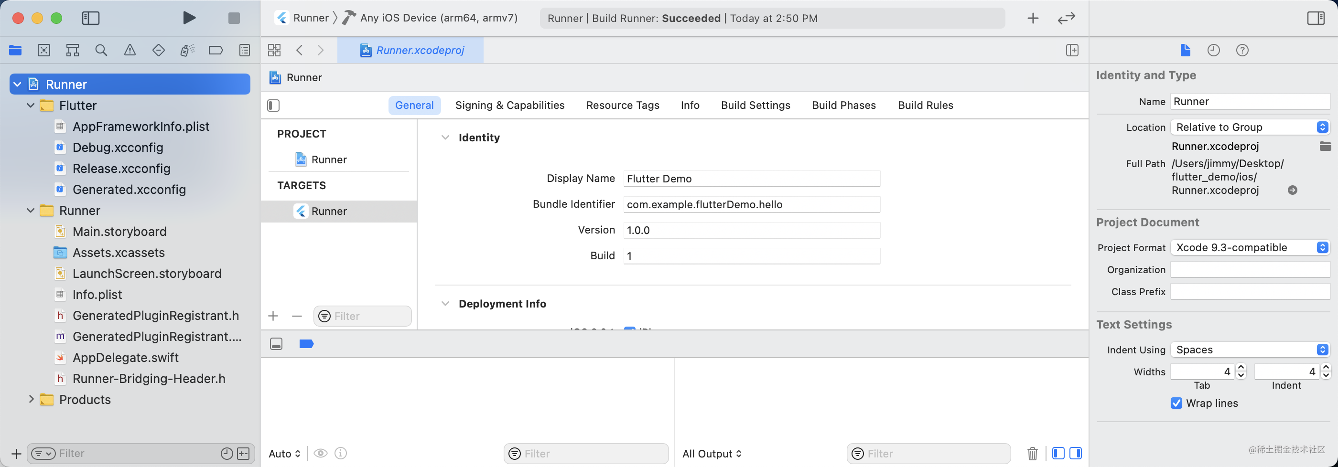Open the Issue navigator warning icon
The image size is (1338, 467).
point(130,50)
